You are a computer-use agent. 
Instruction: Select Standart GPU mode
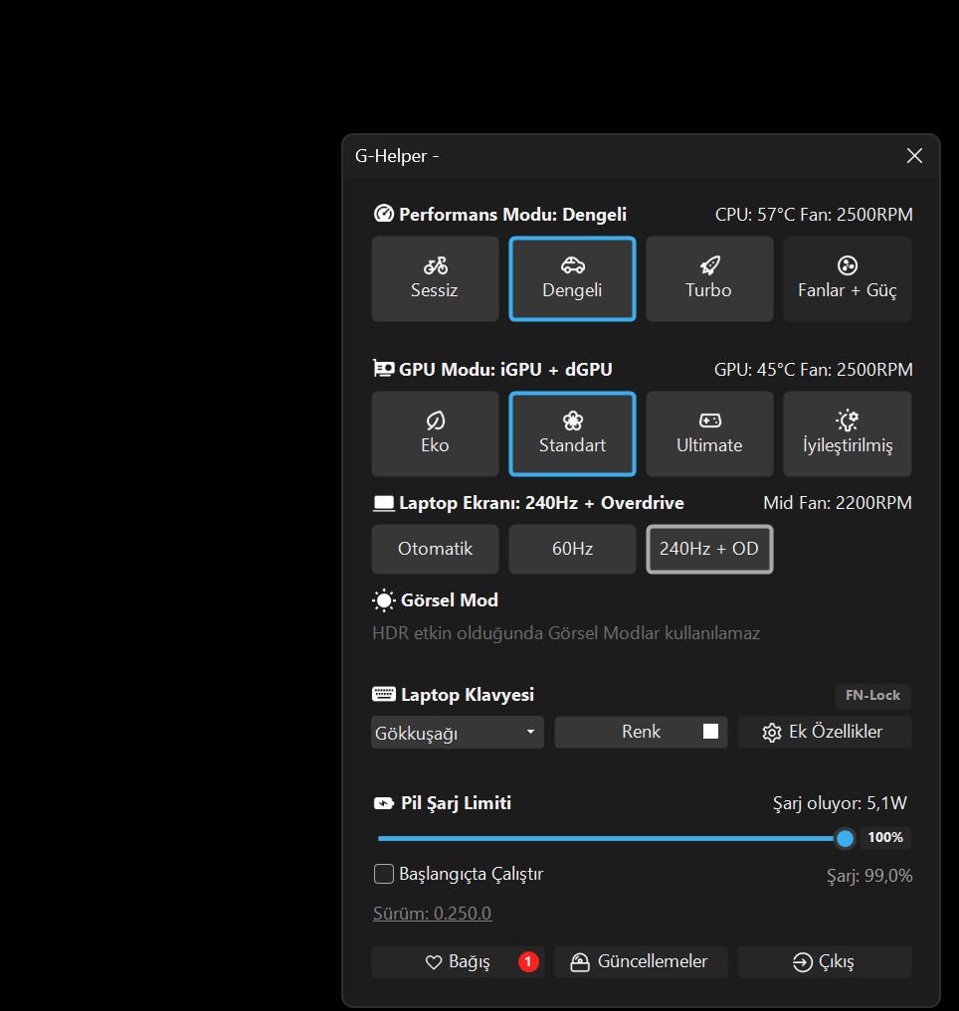pyautogui.click(x=572, y=434)
